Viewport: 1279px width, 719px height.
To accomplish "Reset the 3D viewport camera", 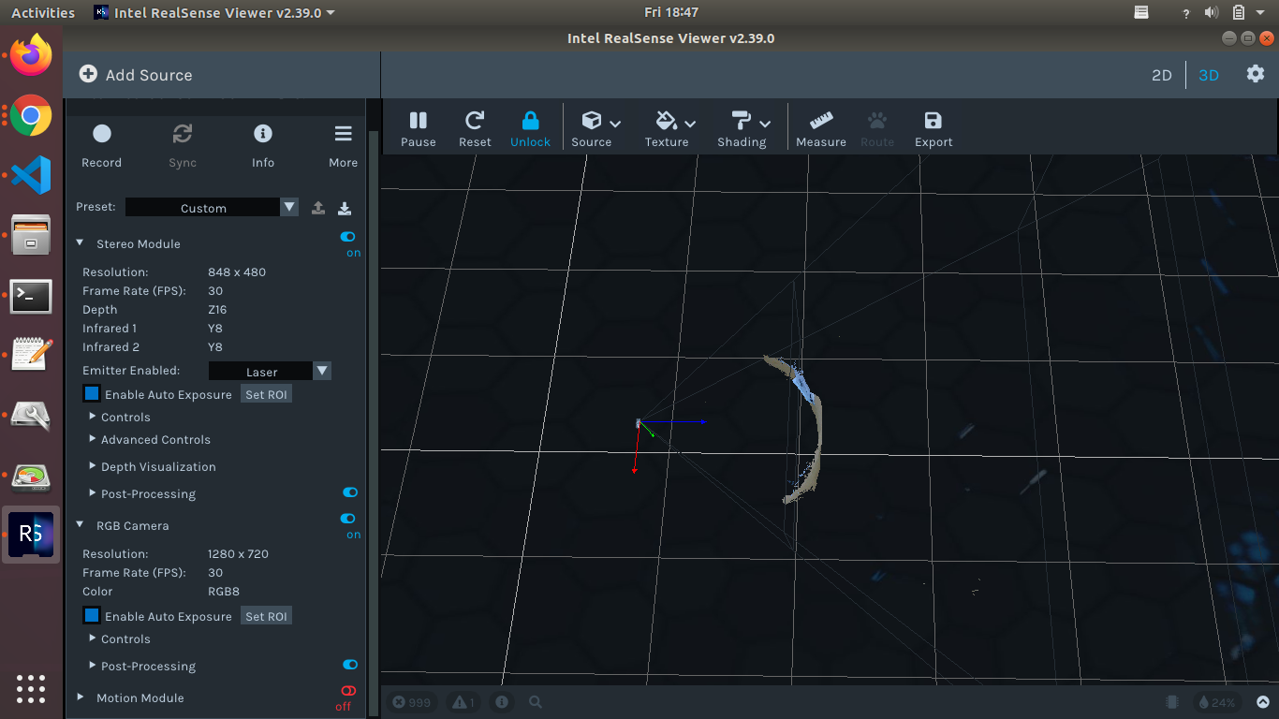I will point(474,126).
